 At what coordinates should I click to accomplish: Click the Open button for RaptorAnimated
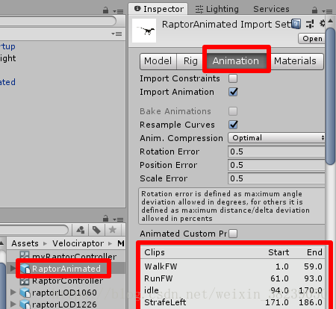tap(312, 39)
